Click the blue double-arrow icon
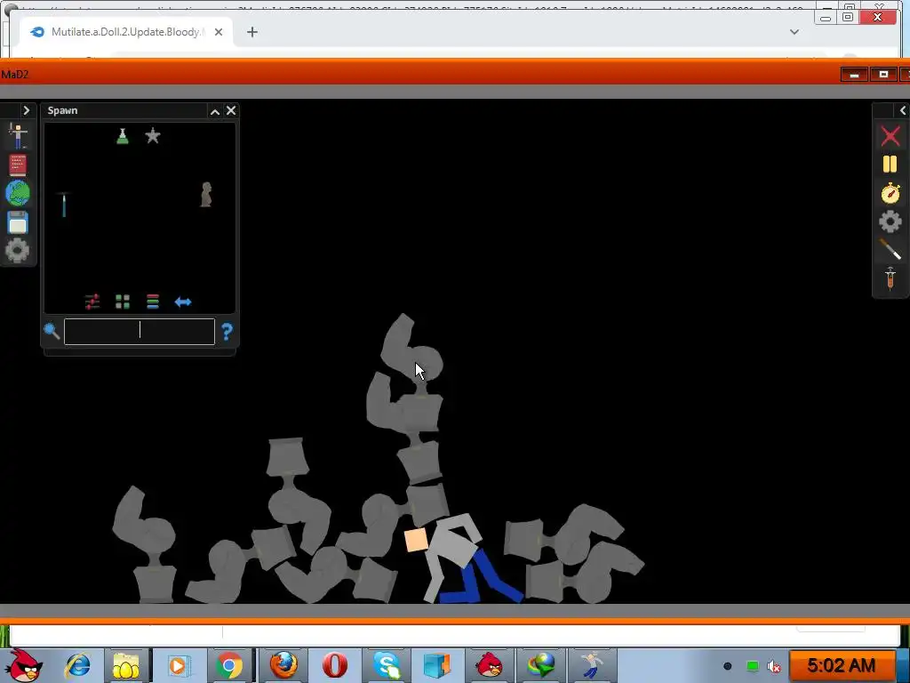This screenshot has width=910, height=683. click(183, 302)
